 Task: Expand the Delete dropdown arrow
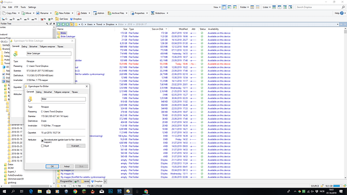click(90, 13)
